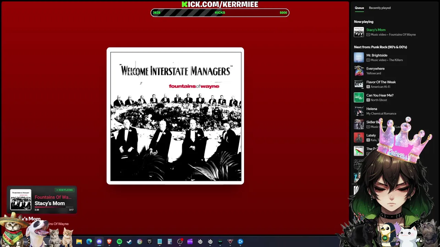Click the KICKS goal progress bar
The image size is (440, 247).
tap(220, 13)
